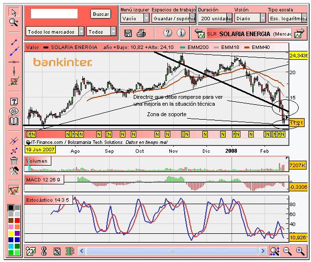This screenshot has width=311, height=262.
Task: Open the 'Esc. logarítmica' scale dropdown
Action: [288, 18]
